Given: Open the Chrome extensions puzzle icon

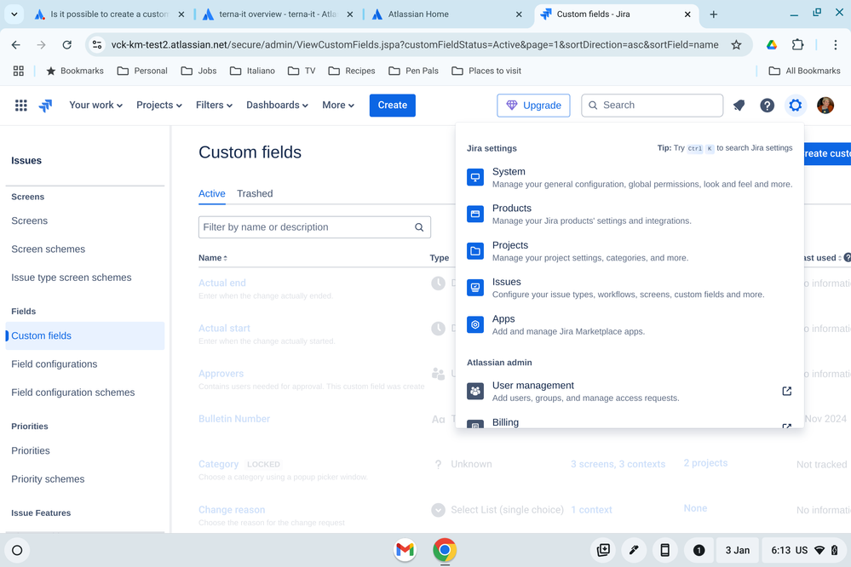Looking at the screenshot, I should (x=798, y=45).
